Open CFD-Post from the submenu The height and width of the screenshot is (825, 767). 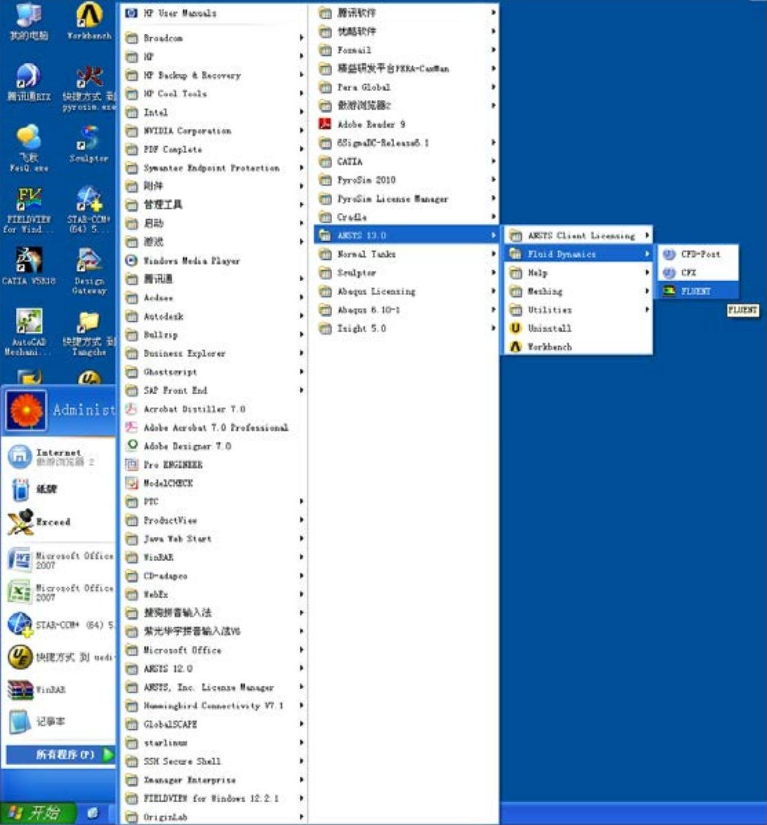[698, 254]
